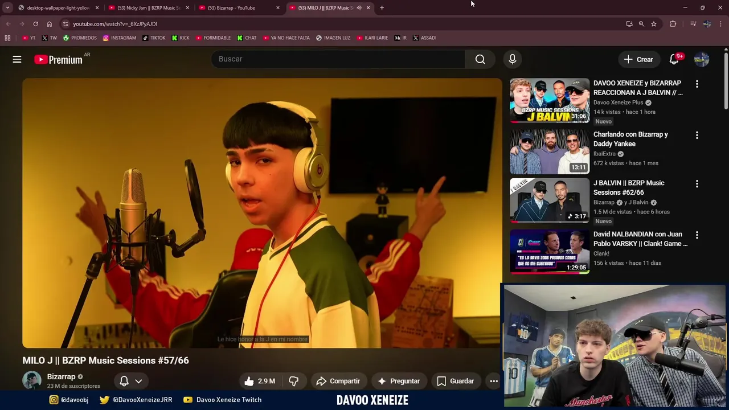Open more actions ellipsis under video
Viewport: 729px width, 410px height.
tap(494, 381)
